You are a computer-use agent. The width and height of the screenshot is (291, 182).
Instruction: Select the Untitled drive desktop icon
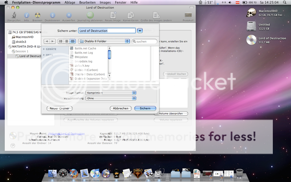click(x=251, y=26)
